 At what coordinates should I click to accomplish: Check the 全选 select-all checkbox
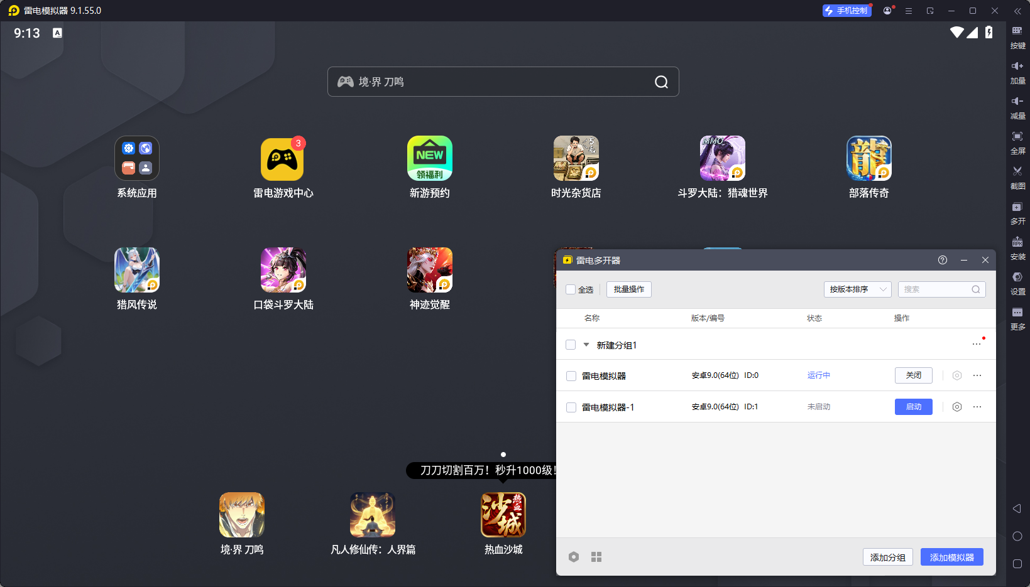[x=571, y=289]
